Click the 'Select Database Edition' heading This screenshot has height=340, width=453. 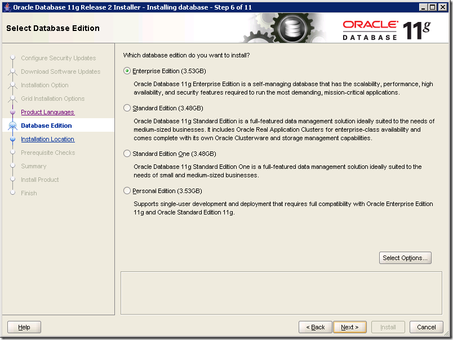[x=53, y=28]
